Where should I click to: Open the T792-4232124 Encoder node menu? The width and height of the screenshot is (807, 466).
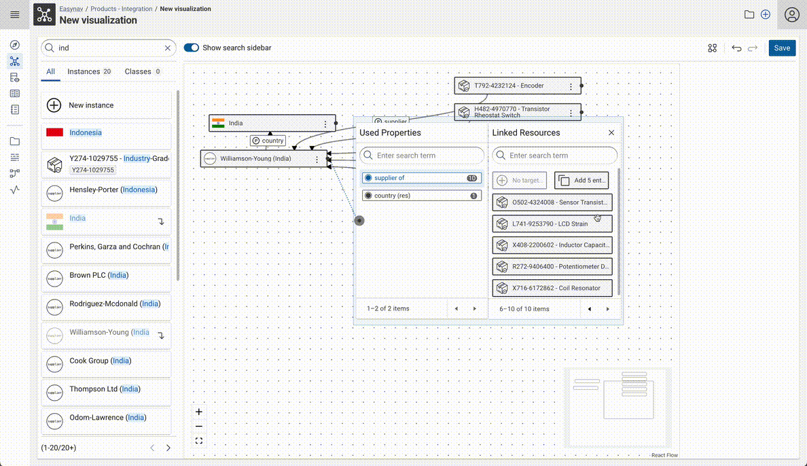pos(571,85)
